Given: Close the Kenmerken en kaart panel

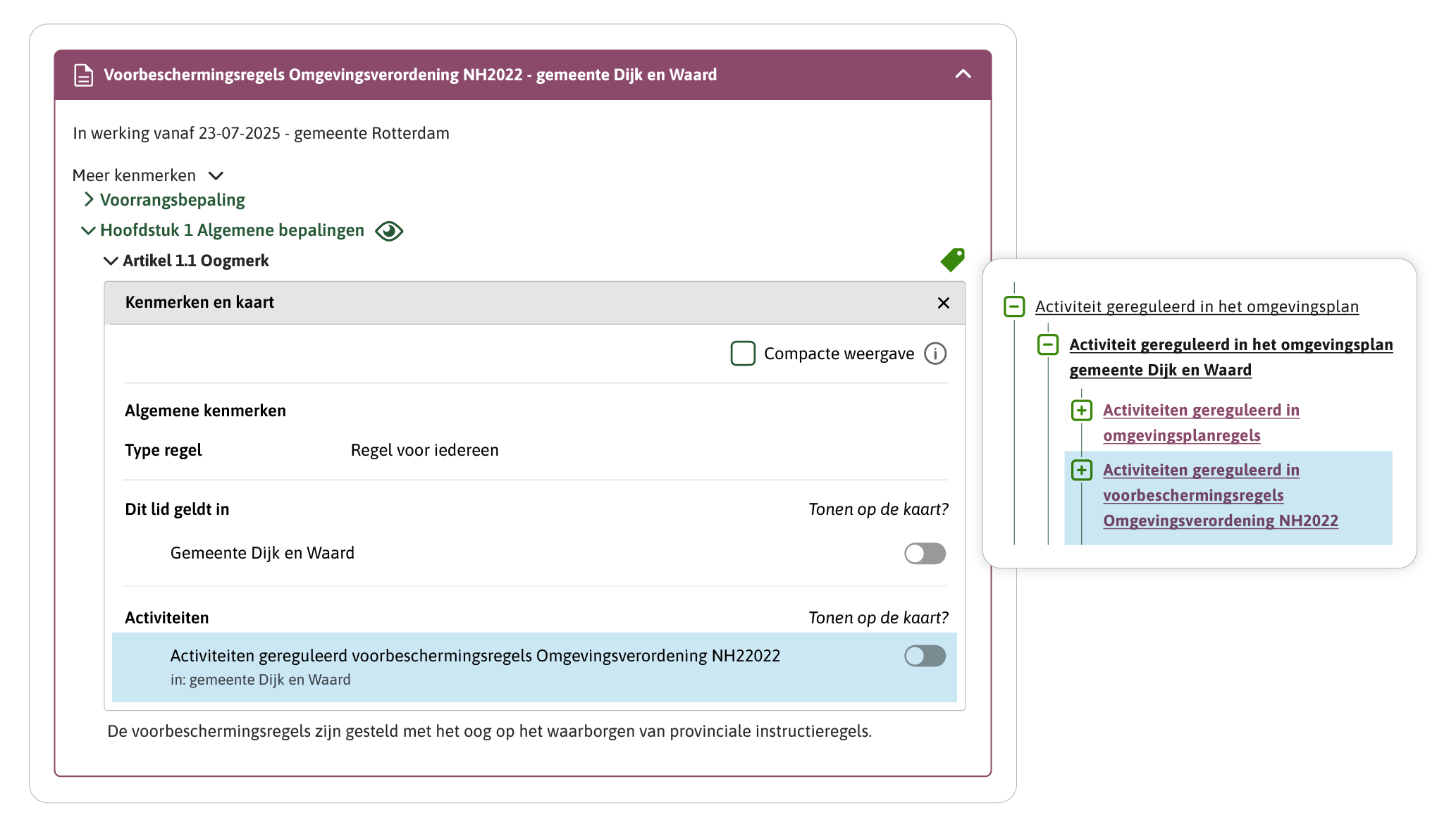Looking at the screenshot, I should tap(943, 303).
